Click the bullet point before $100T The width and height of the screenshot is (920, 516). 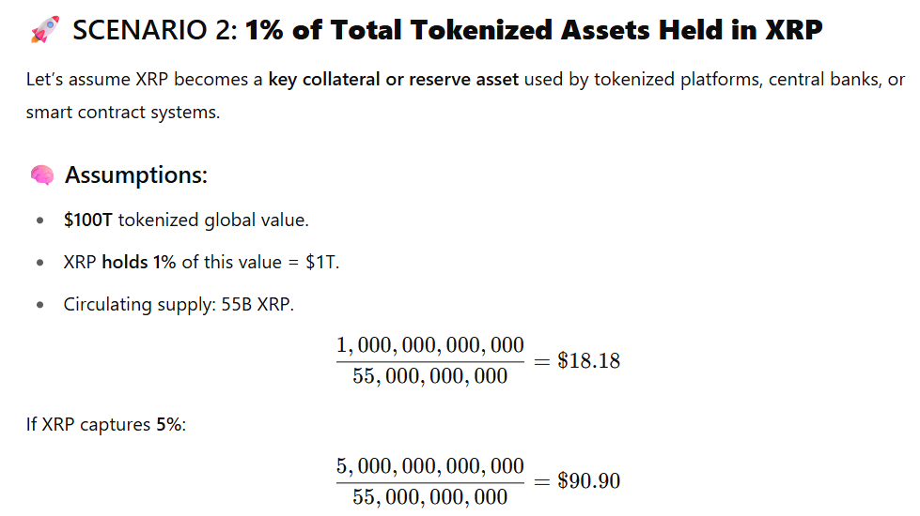click(x=39, y=220)
